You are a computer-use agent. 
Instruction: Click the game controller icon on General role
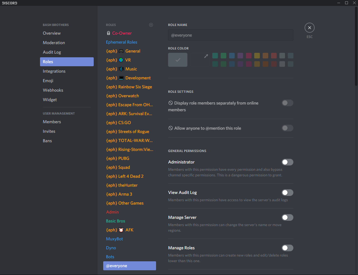pos(121,51)
